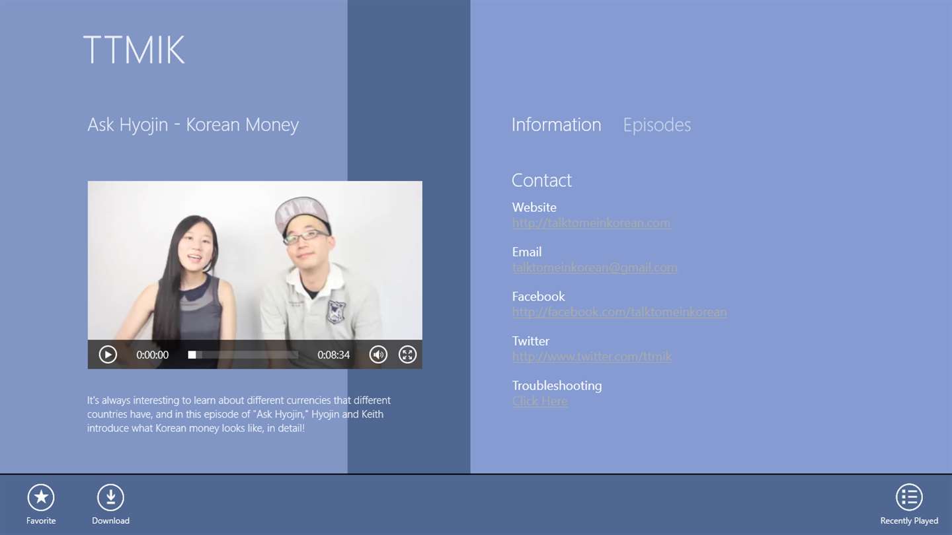Click the 'Ask Hyojin - Korean Money' title
The image size is (952, 535).
click(193, 125)
